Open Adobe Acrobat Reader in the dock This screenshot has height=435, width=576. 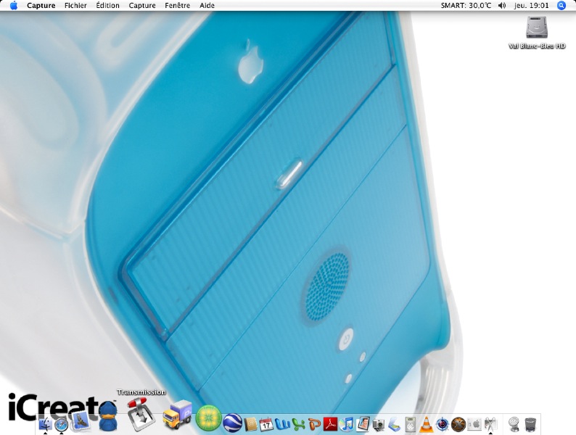330,424
